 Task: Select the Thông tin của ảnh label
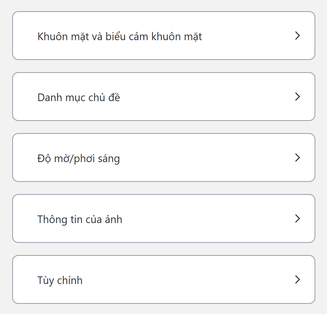(x=80, y=219)
